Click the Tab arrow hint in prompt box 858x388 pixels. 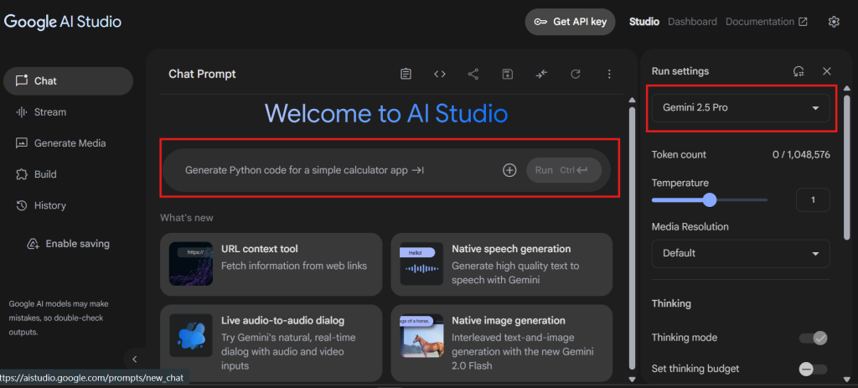tap(418, 170)
